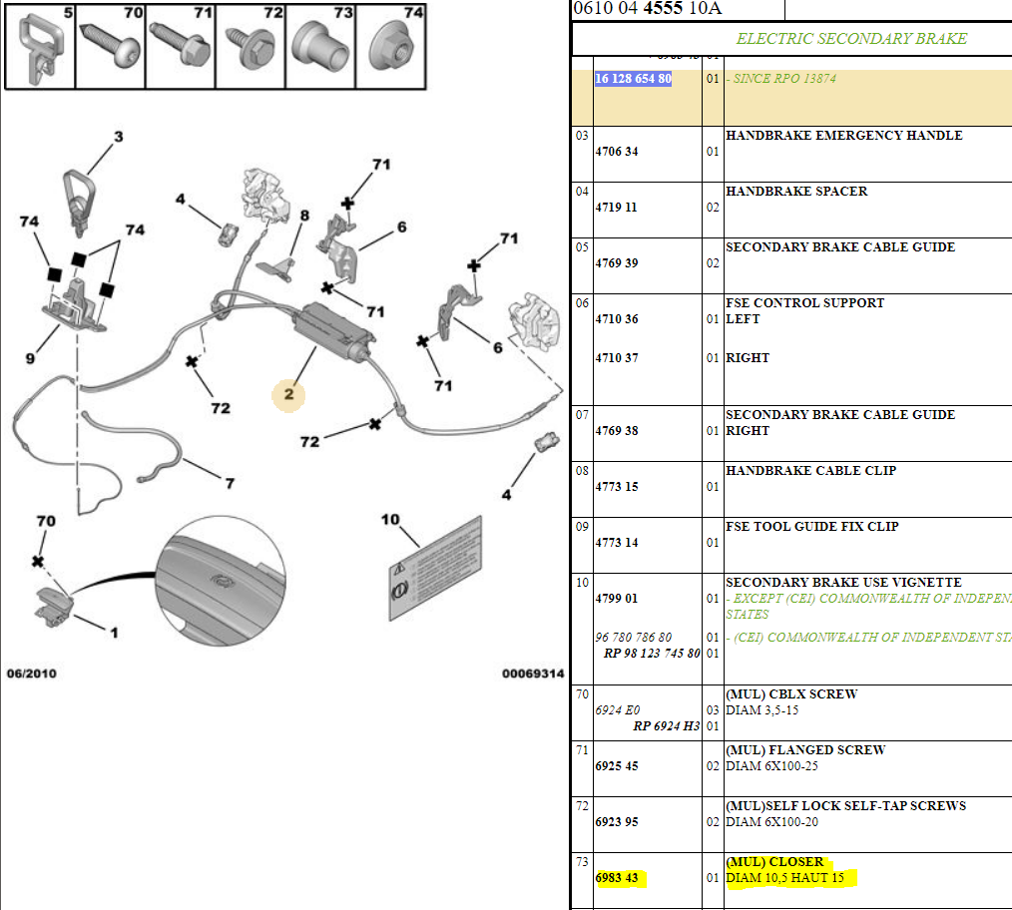Click (MUL) FLANGED SCREW description
1012x910 pixels.
tap(805, 750)
